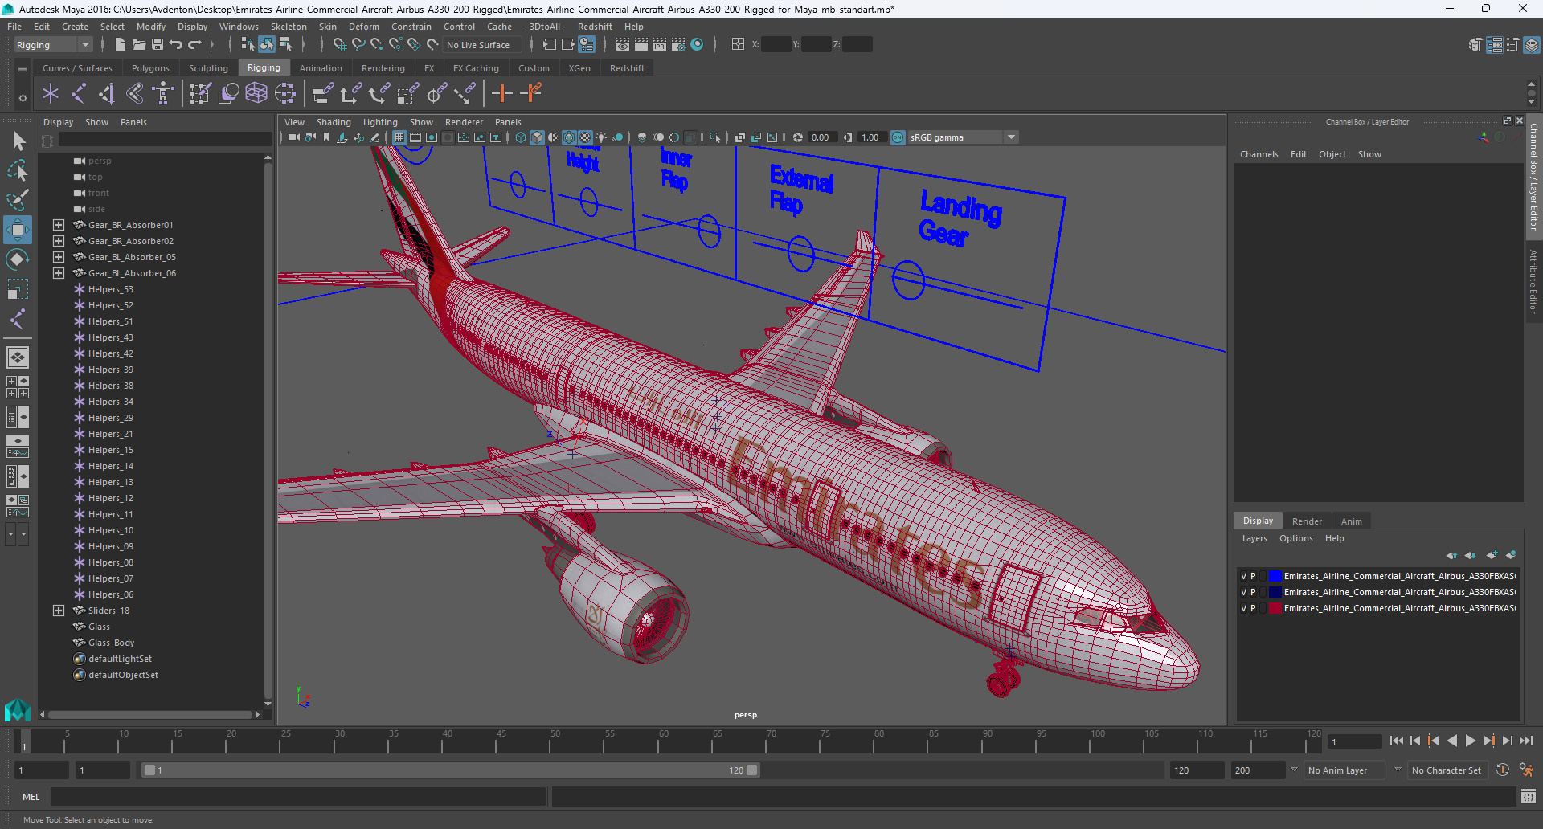Screen dimensions: 1543x829
Task: Save the scene with the floppy disk icon
Action: coord(158,45)
